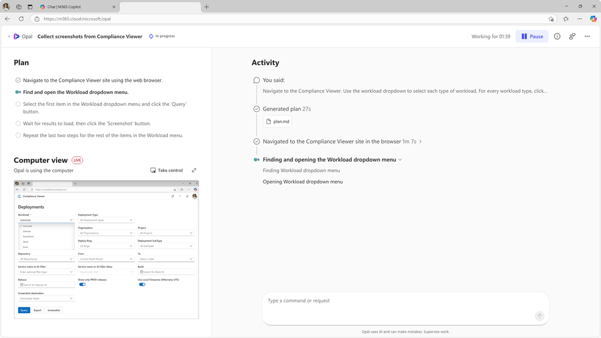Click the You said chat bubble icon

coord(256,80)
